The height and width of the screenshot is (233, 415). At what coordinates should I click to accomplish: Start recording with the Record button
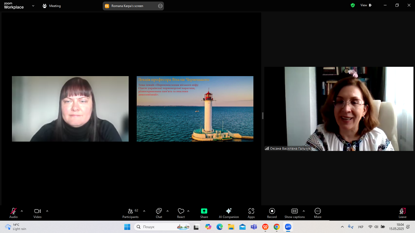[x=272, y=213]
